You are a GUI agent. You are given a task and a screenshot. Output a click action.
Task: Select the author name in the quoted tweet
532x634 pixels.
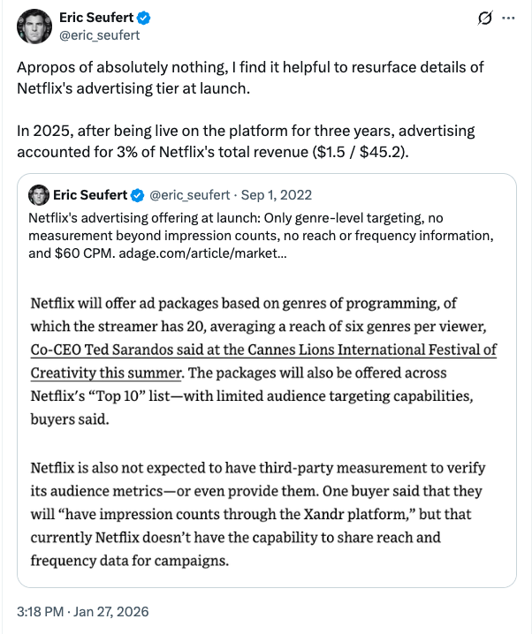click(x=91, y=194)
